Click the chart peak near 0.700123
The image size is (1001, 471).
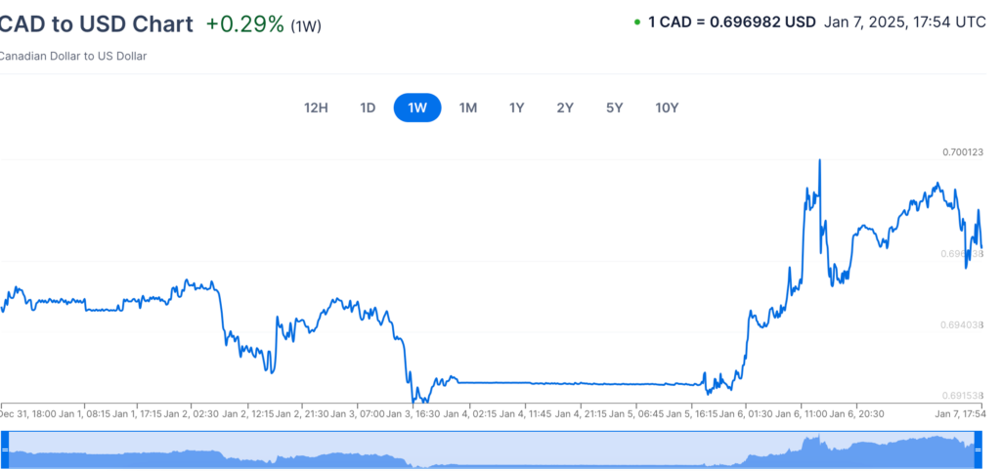[x=819, y=159]
